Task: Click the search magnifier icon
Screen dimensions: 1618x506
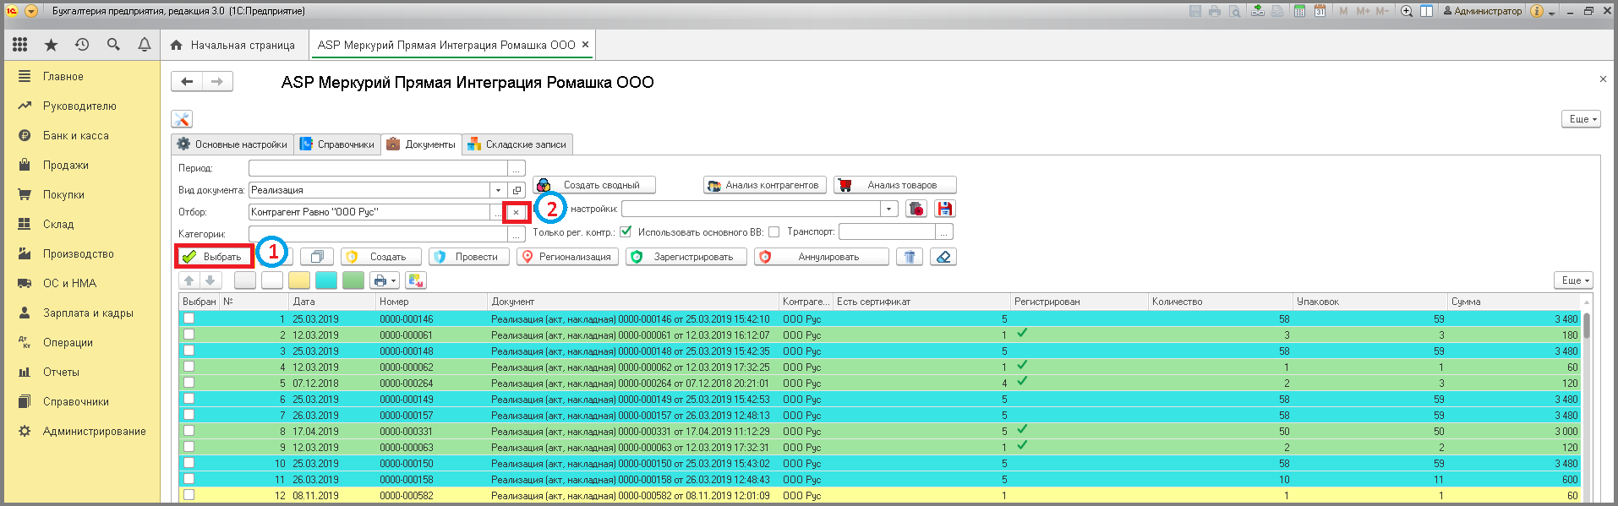Action: (113, 45)
